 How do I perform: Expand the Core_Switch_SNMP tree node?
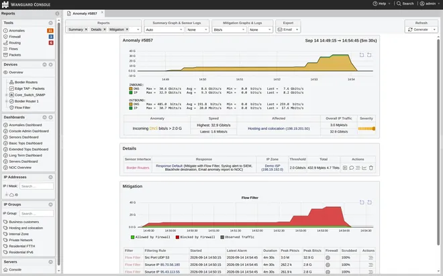pyautogui.click(x=6, y=95)
